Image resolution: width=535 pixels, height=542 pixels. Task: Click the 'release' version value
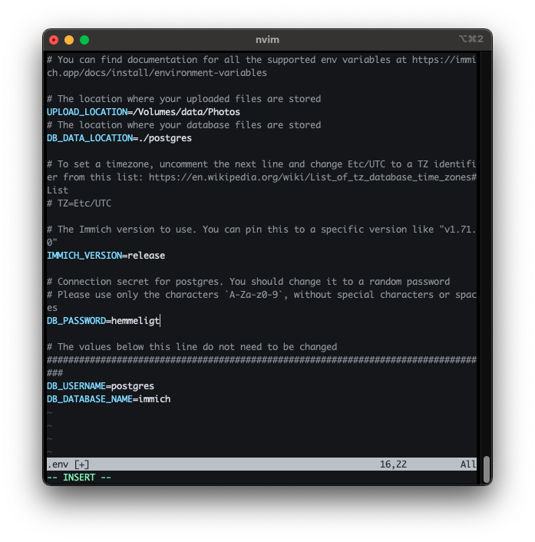click(146, 256)
